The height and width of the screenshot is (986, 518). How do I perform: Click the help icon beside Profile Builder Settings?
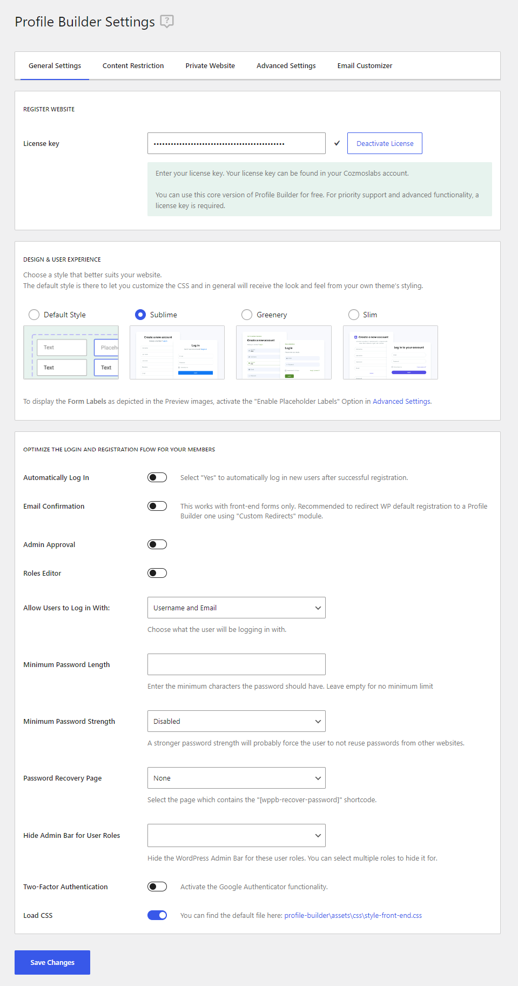click(167, 22)
